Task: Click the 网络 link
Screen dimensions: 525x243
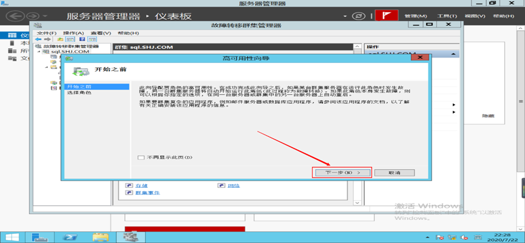Action: tap(234, 185)
